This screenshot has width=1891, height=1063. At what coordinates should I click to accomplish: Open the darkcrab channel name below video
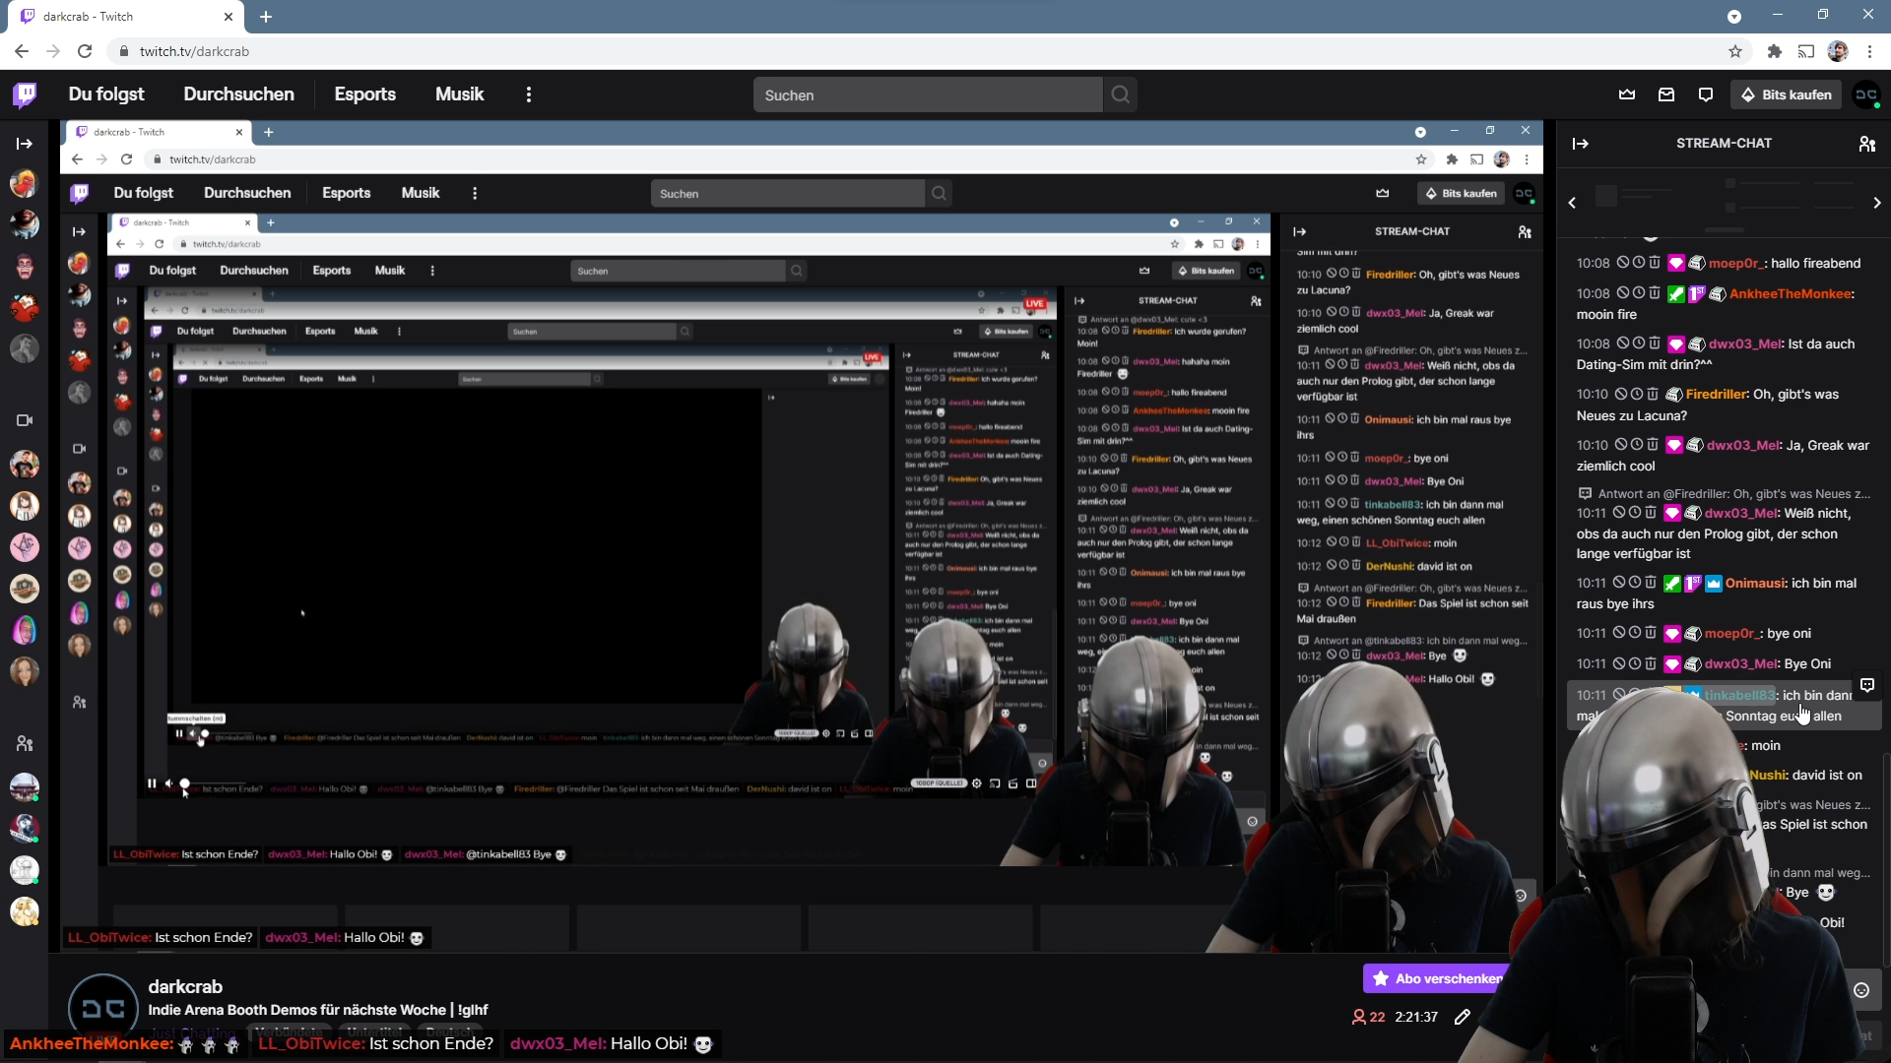[x=185, y=986]
